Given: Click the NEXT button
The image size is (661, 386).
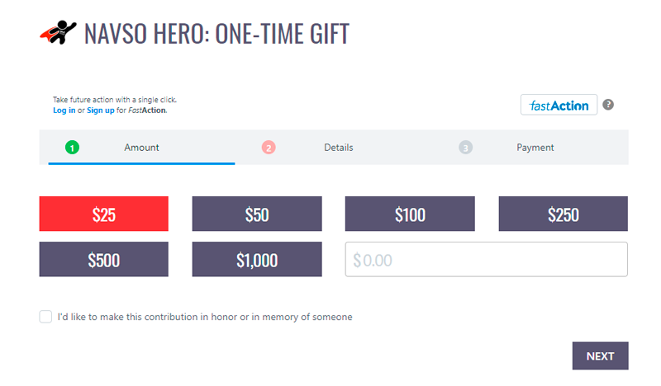Looking at the screenshot, I should (601, 355).
